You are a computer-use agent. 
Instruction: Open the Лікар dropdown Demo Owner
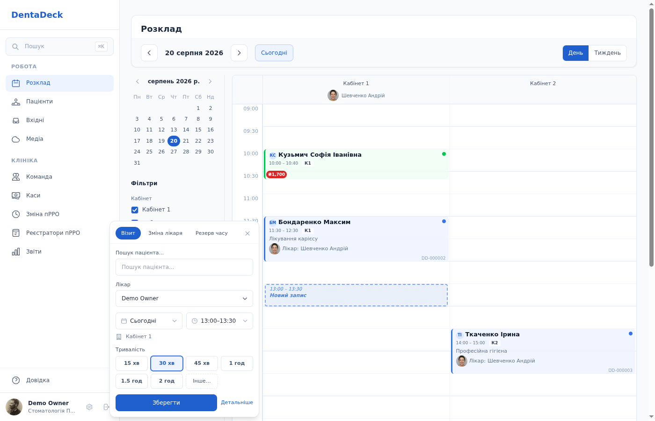(184, 298)
